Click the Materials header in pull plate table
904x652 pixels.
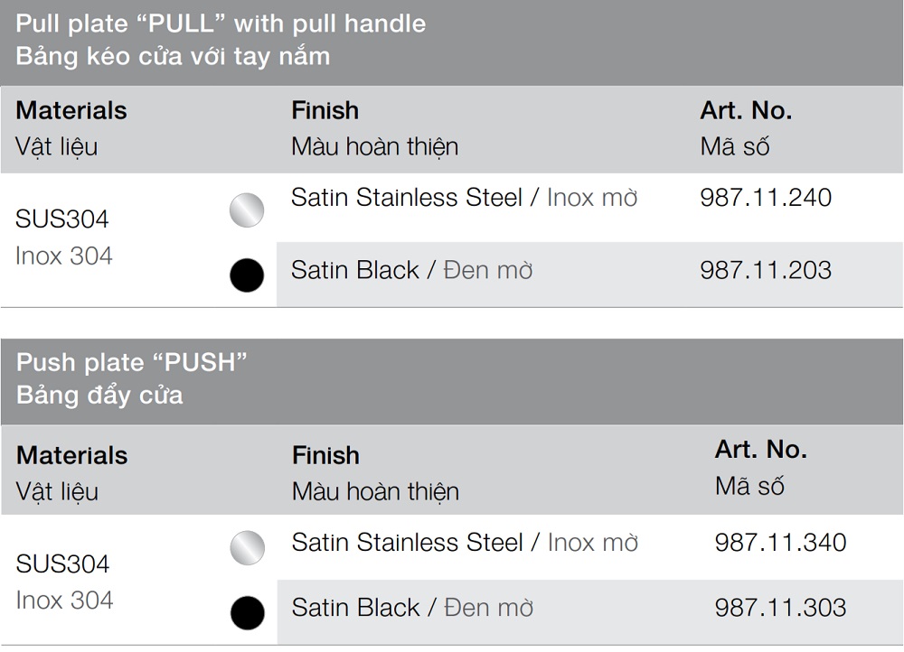[71, 111]
